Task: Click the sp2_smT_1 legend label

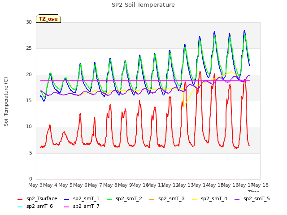Action: coord(86,198)
